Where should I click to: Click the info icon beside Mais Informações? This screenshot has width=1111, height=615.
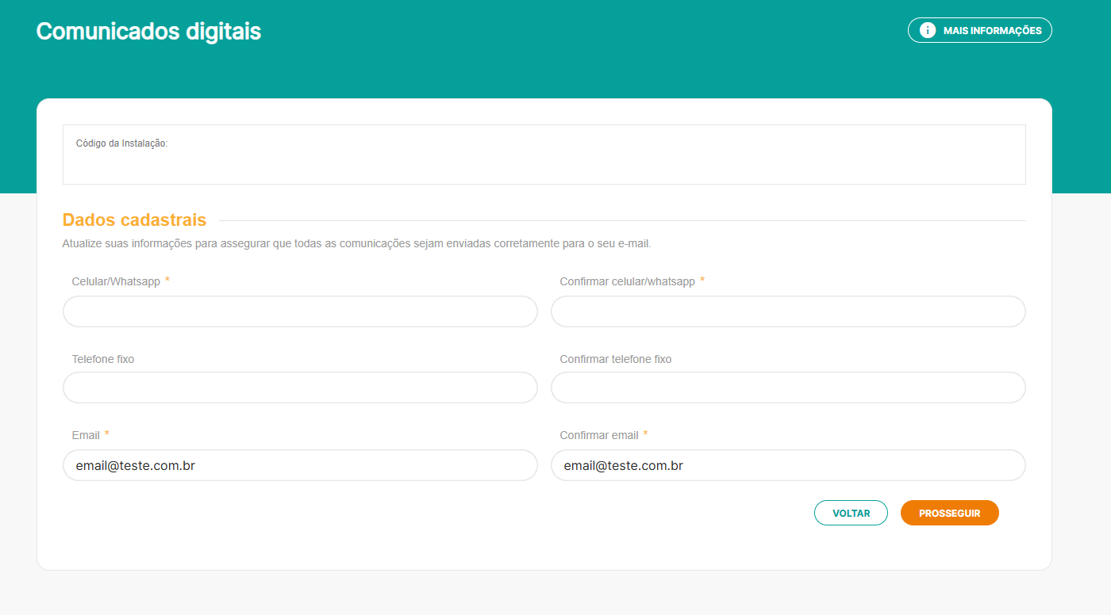pos(927,30)
